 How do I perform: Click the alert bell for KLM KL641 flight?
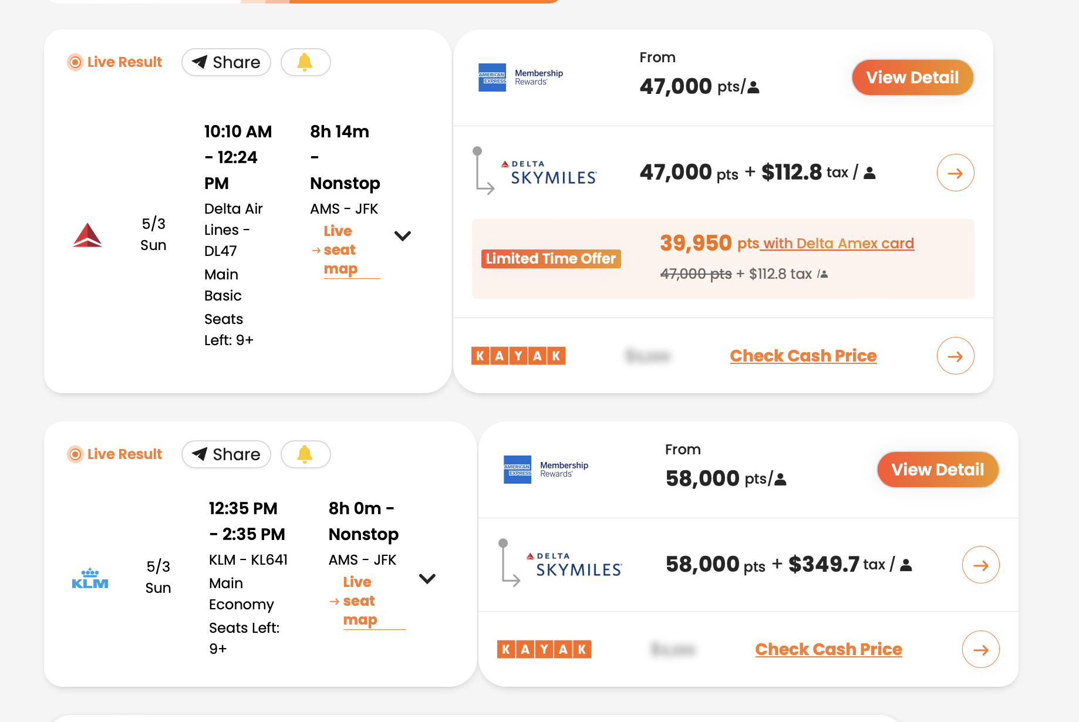pos(305,454)
